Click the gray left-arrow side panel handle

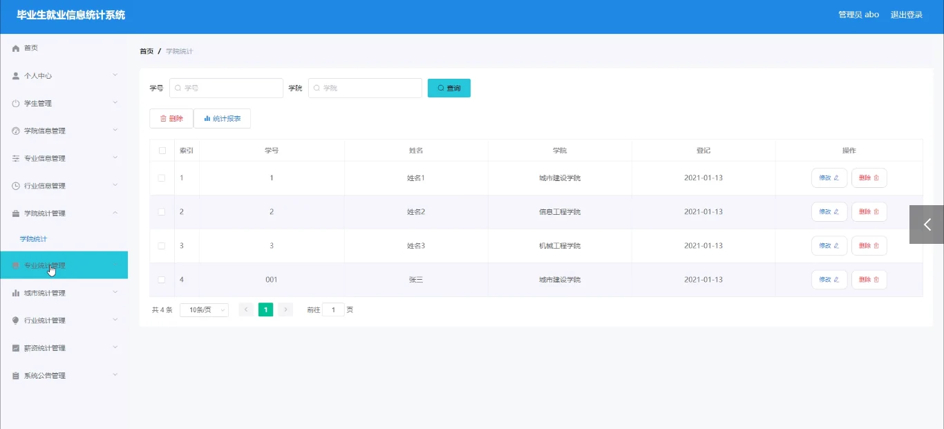coord(927,225)
